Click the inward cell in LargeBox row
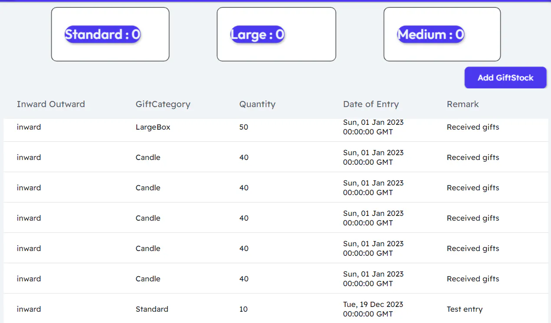 (29, 127)
